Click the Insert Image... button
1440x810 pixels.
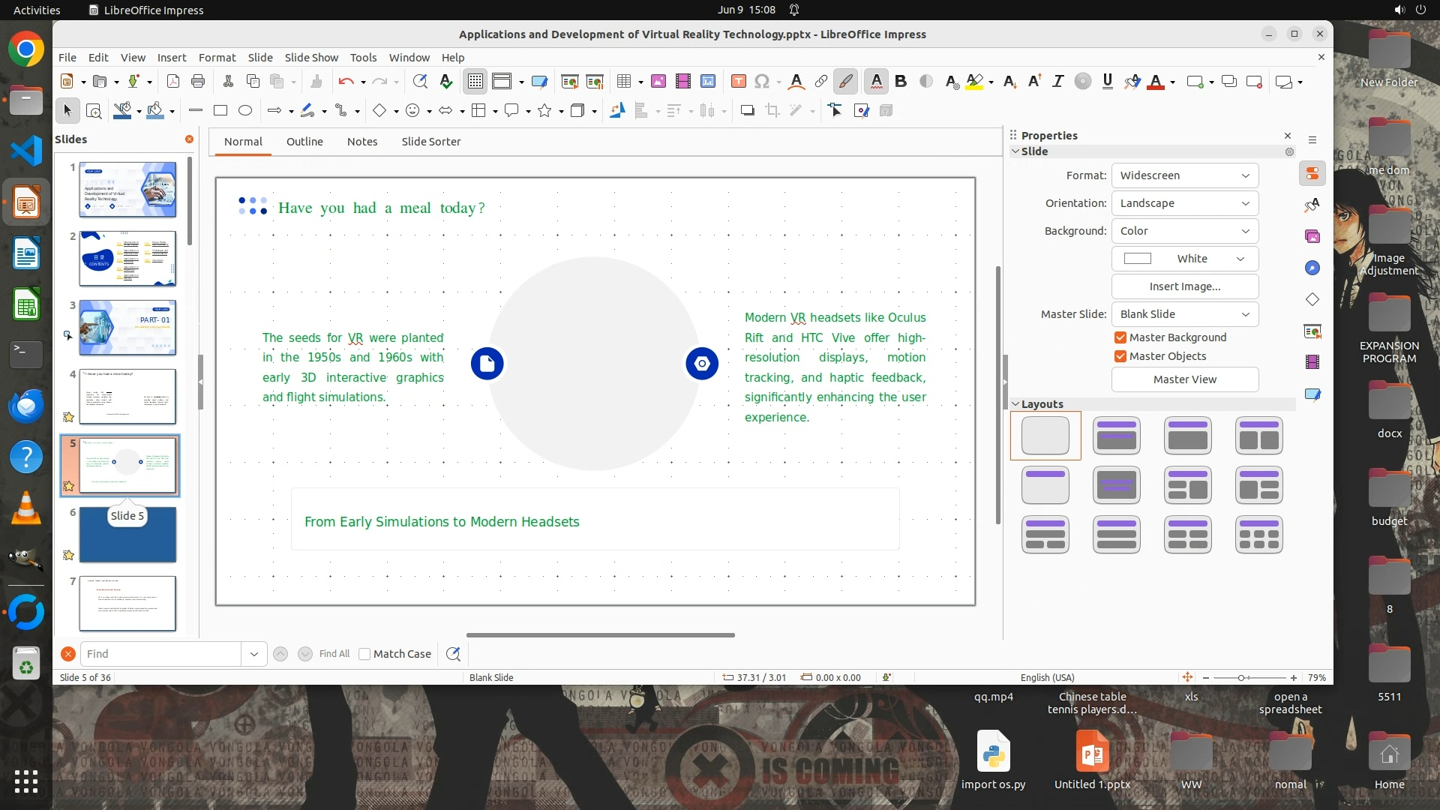pyautogui.click(x=1184, y=286)
